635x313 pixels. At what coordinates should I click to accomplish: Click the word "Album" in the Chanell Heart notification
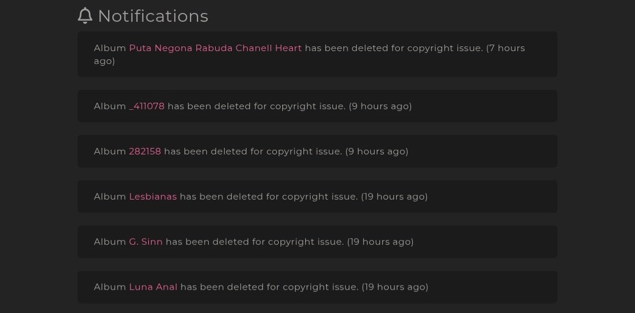tap(110, 48)
